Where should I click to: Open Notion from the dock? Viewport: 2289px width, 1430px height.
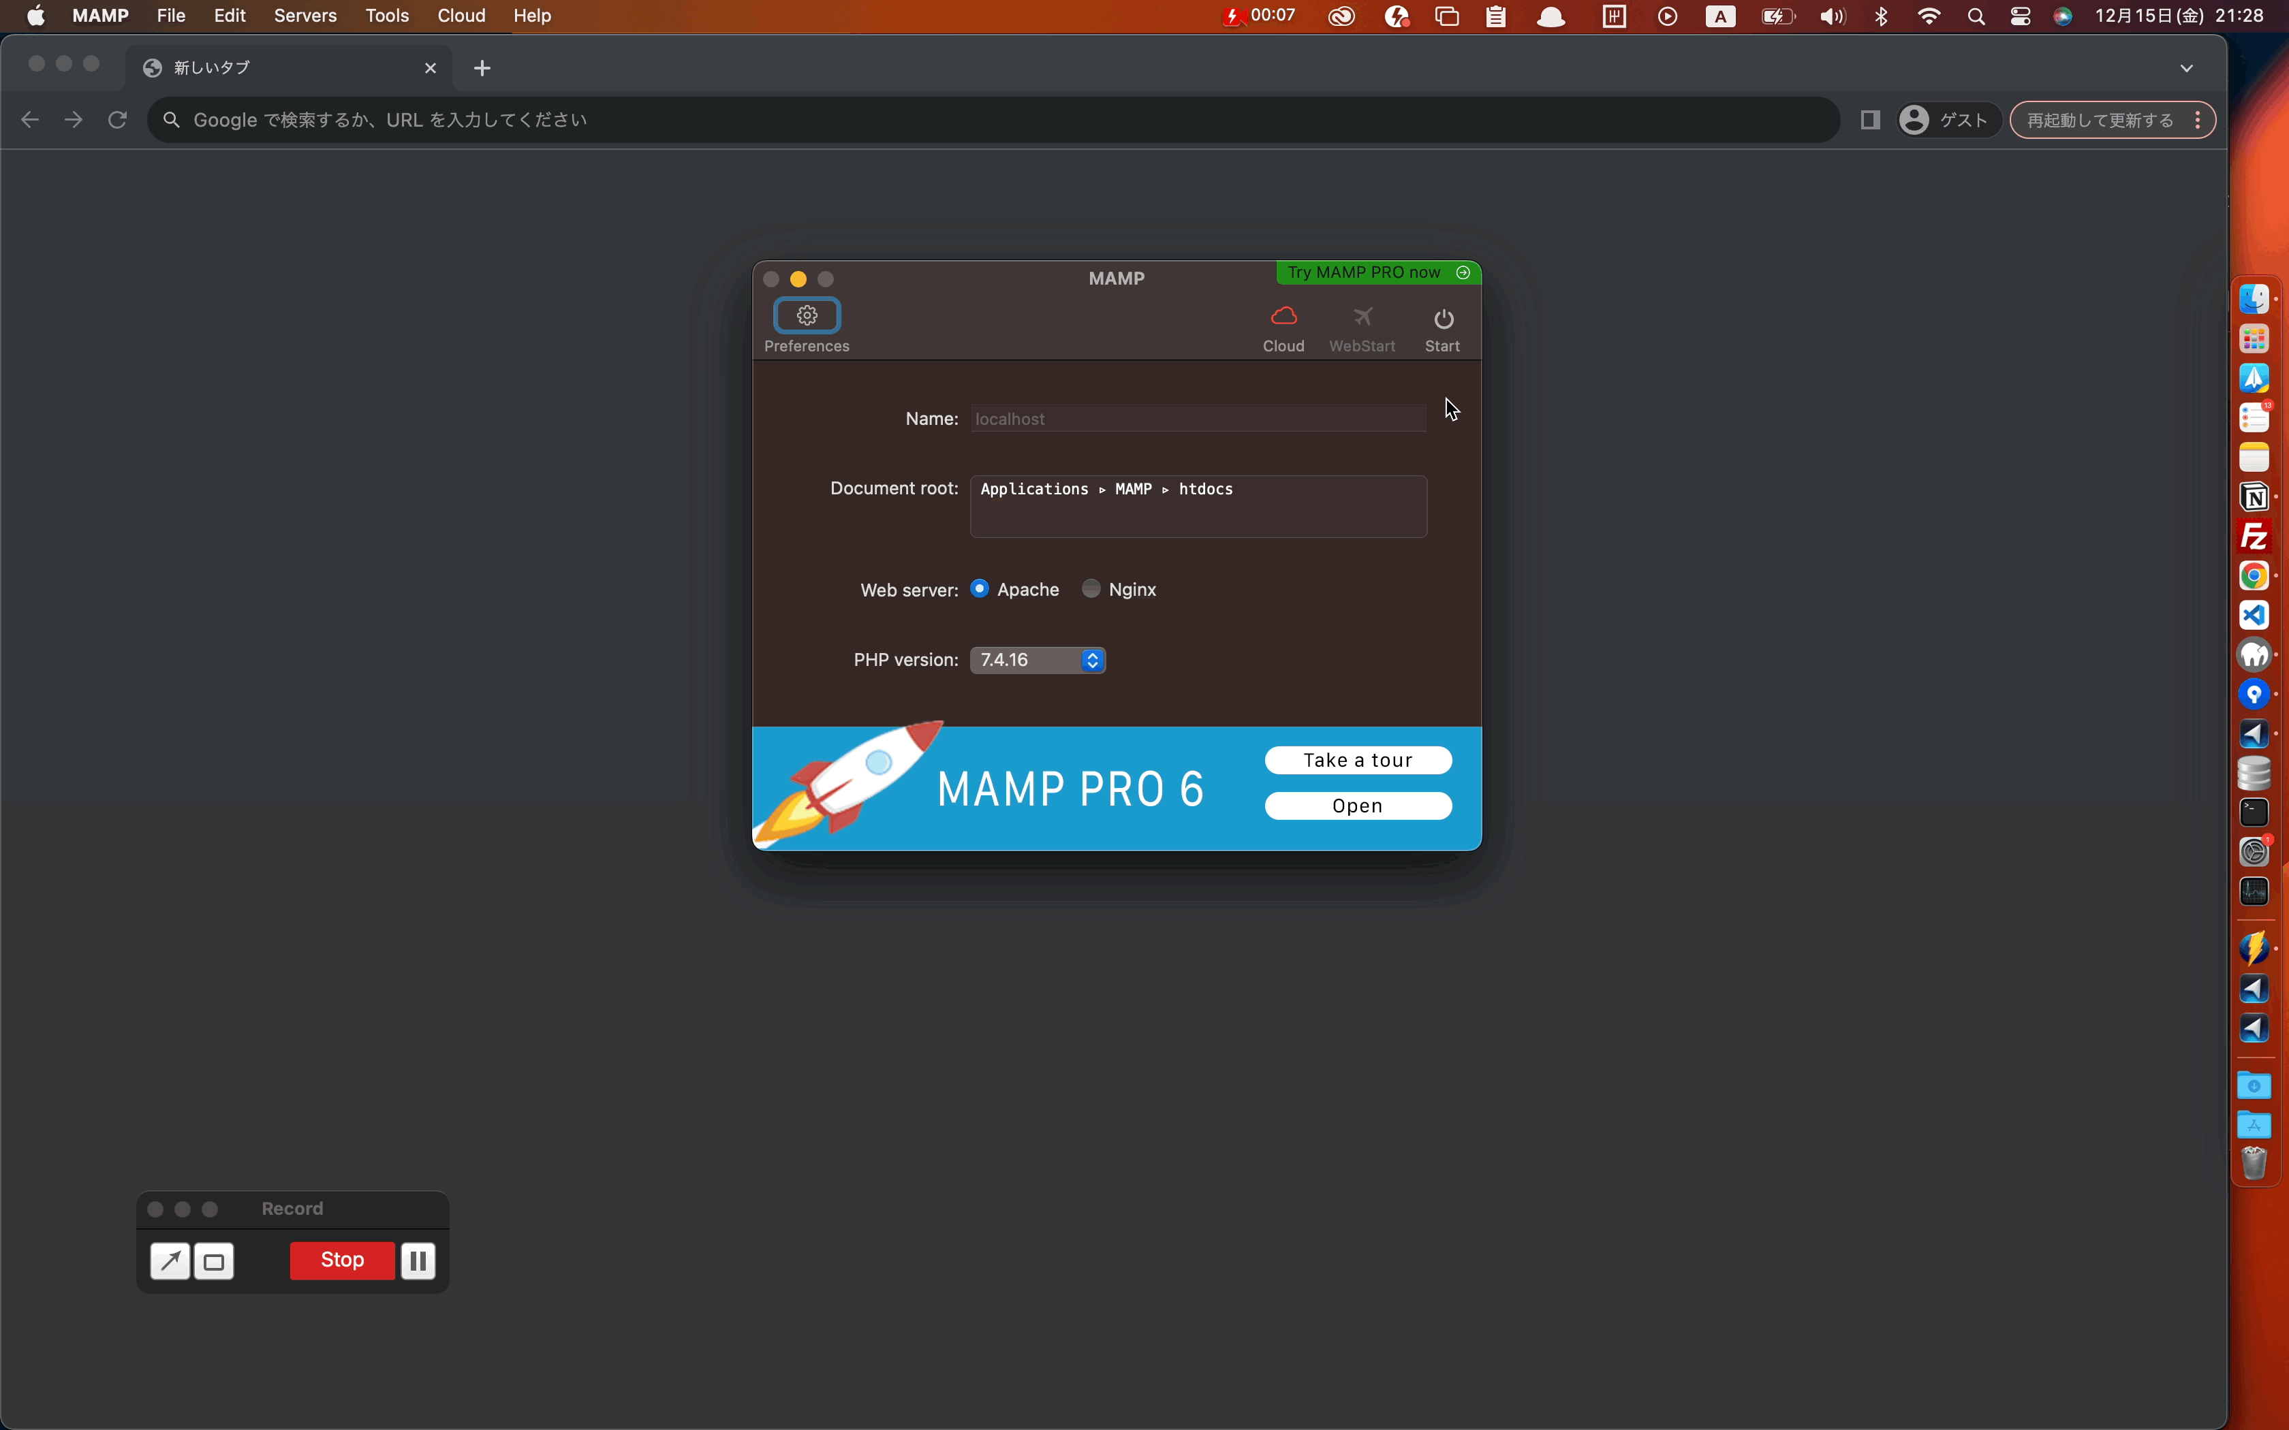2254,496
